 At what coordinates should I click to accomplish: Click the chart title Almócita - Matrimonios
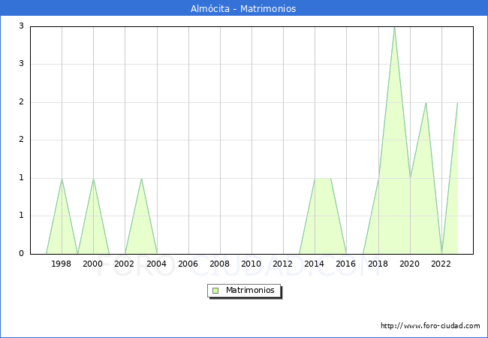(x=243, y=8)
